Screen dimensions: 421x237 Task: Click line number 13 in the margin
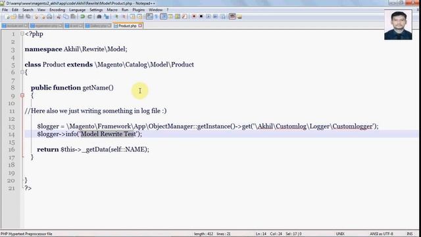[x=11, y=126]
